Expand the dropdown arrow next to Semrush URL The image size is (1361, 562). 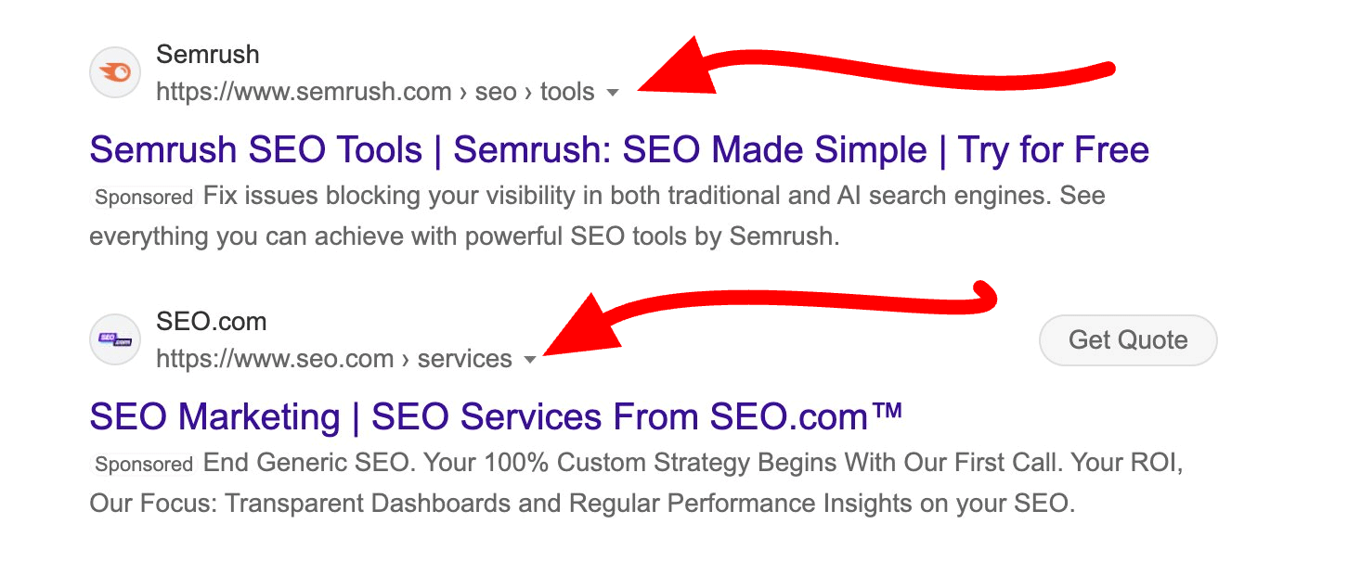pos(614,93)
